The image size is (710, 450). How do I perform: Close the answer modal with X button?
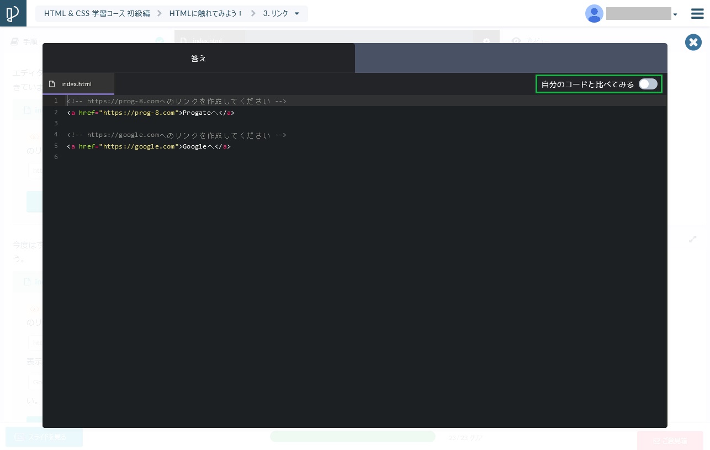(693, 43)
